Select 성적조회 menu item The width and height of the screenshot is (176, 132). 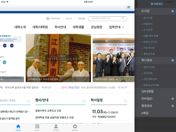coord(148,73)
